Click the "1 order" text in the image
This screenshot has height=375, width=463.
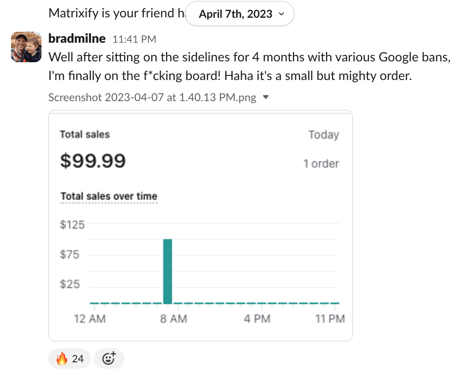321,163
